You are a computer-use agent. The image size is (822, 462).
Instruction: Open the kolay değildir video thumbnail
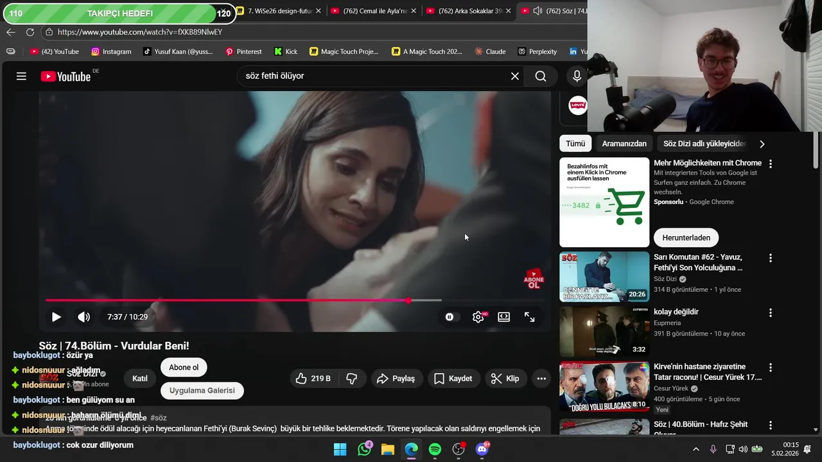pos(604,332)
